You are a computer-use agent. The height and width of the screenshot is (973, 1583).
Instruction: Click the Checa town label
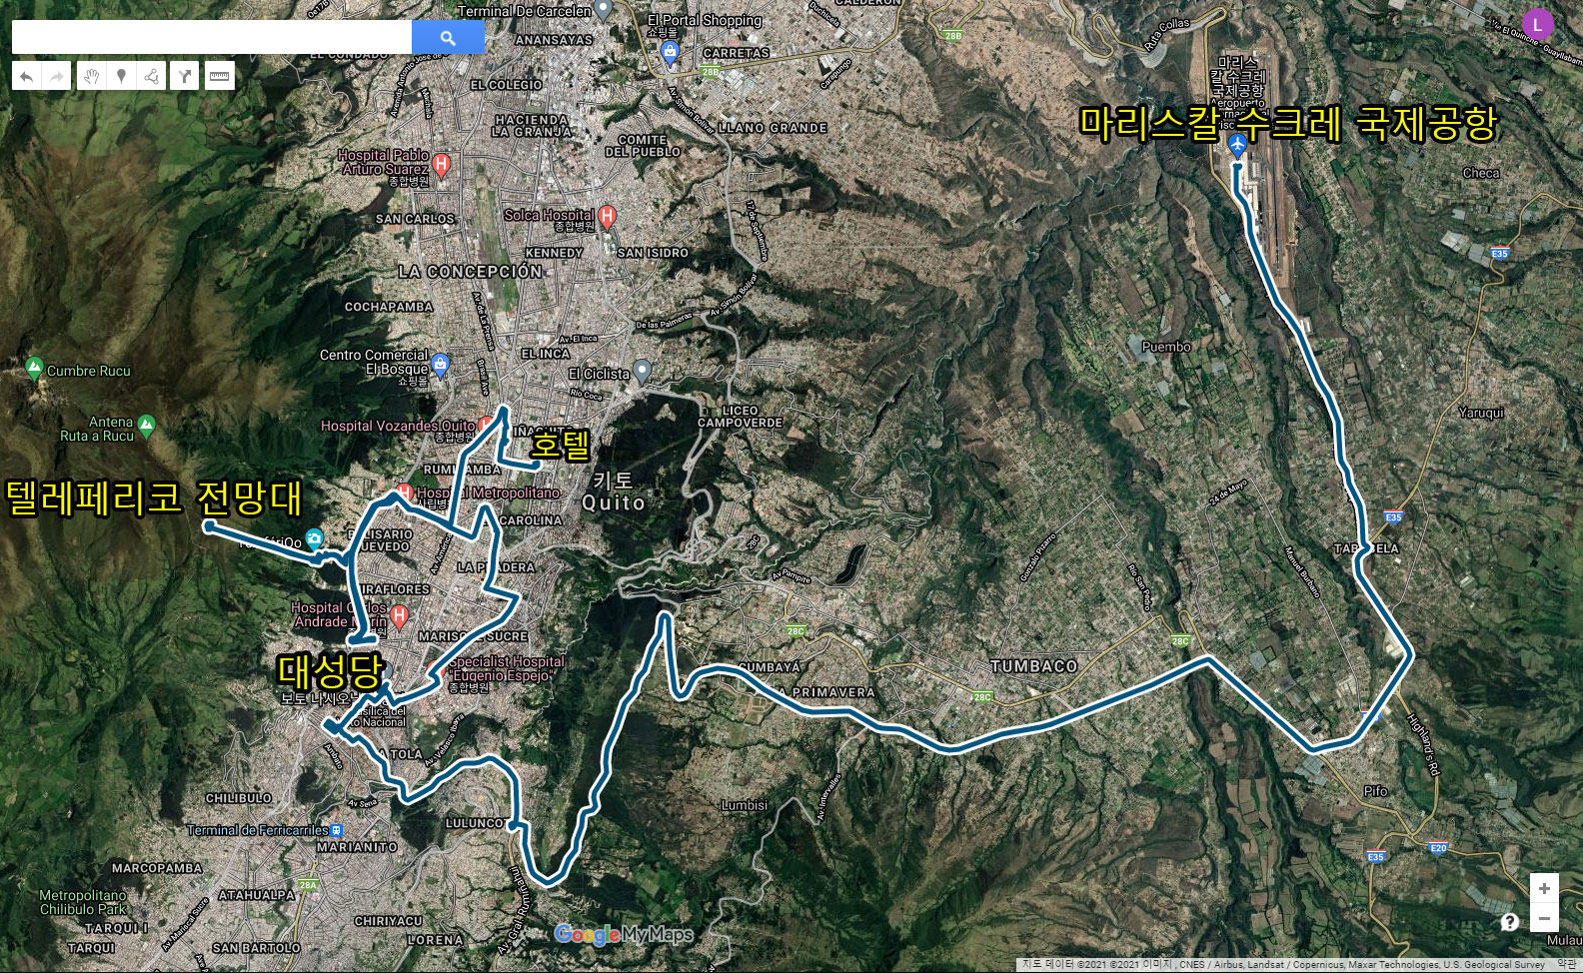tap(1481, 173)
